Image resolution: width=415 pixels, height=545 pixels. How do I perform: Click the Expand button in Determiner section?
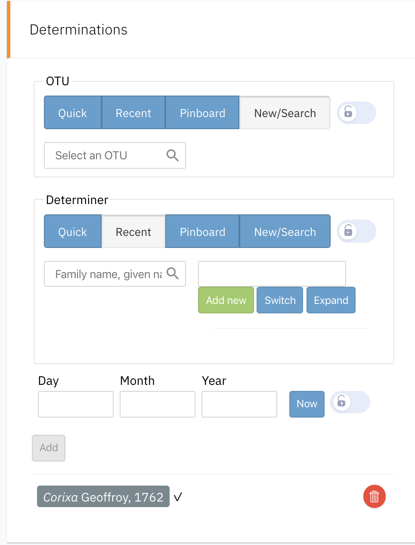[x=331, y=300]
